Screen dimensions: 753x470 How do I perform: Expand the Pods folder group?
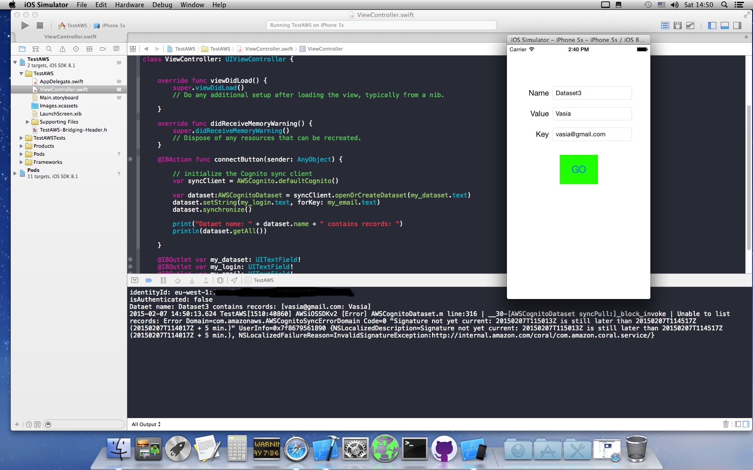[21, 154]
